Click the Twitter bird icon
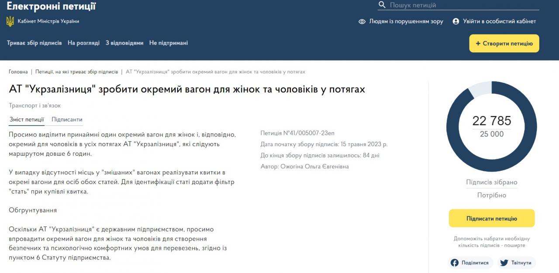559x273 pixels. [x=504, y=263]
